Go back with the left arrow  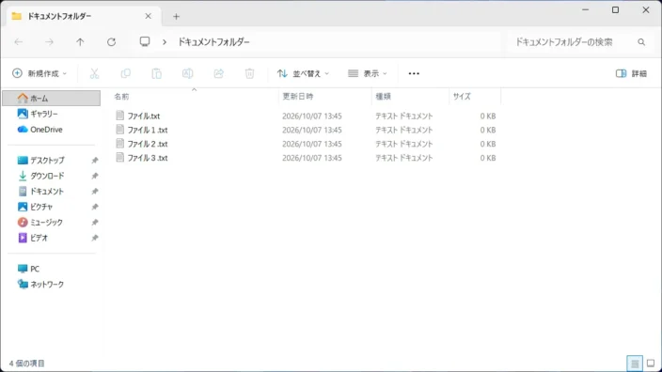click(19, 41)
